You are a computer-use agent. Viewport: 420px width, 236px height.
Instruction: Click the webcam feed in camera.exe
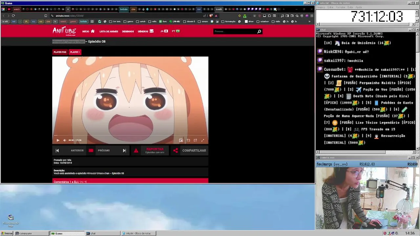367,198
